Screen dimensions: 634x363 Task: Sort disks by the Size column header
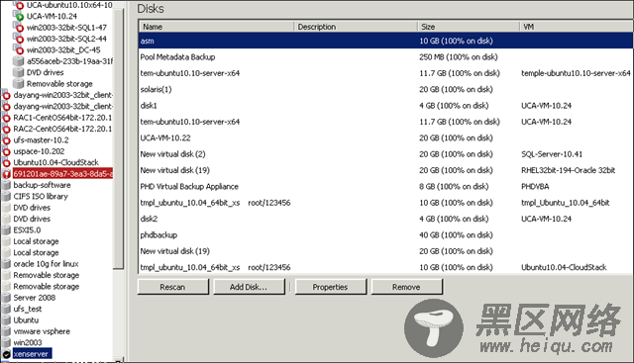click(x=469, y=27)
